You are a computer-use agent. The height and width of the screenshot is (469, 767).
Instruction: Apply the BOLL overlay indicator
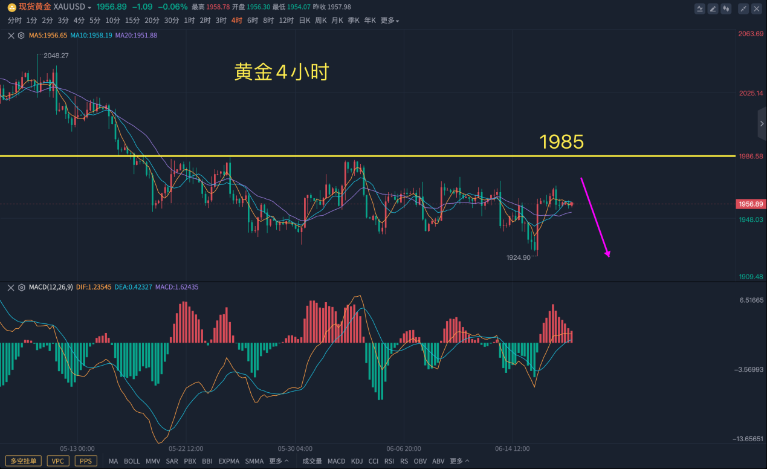coord(132,461)
